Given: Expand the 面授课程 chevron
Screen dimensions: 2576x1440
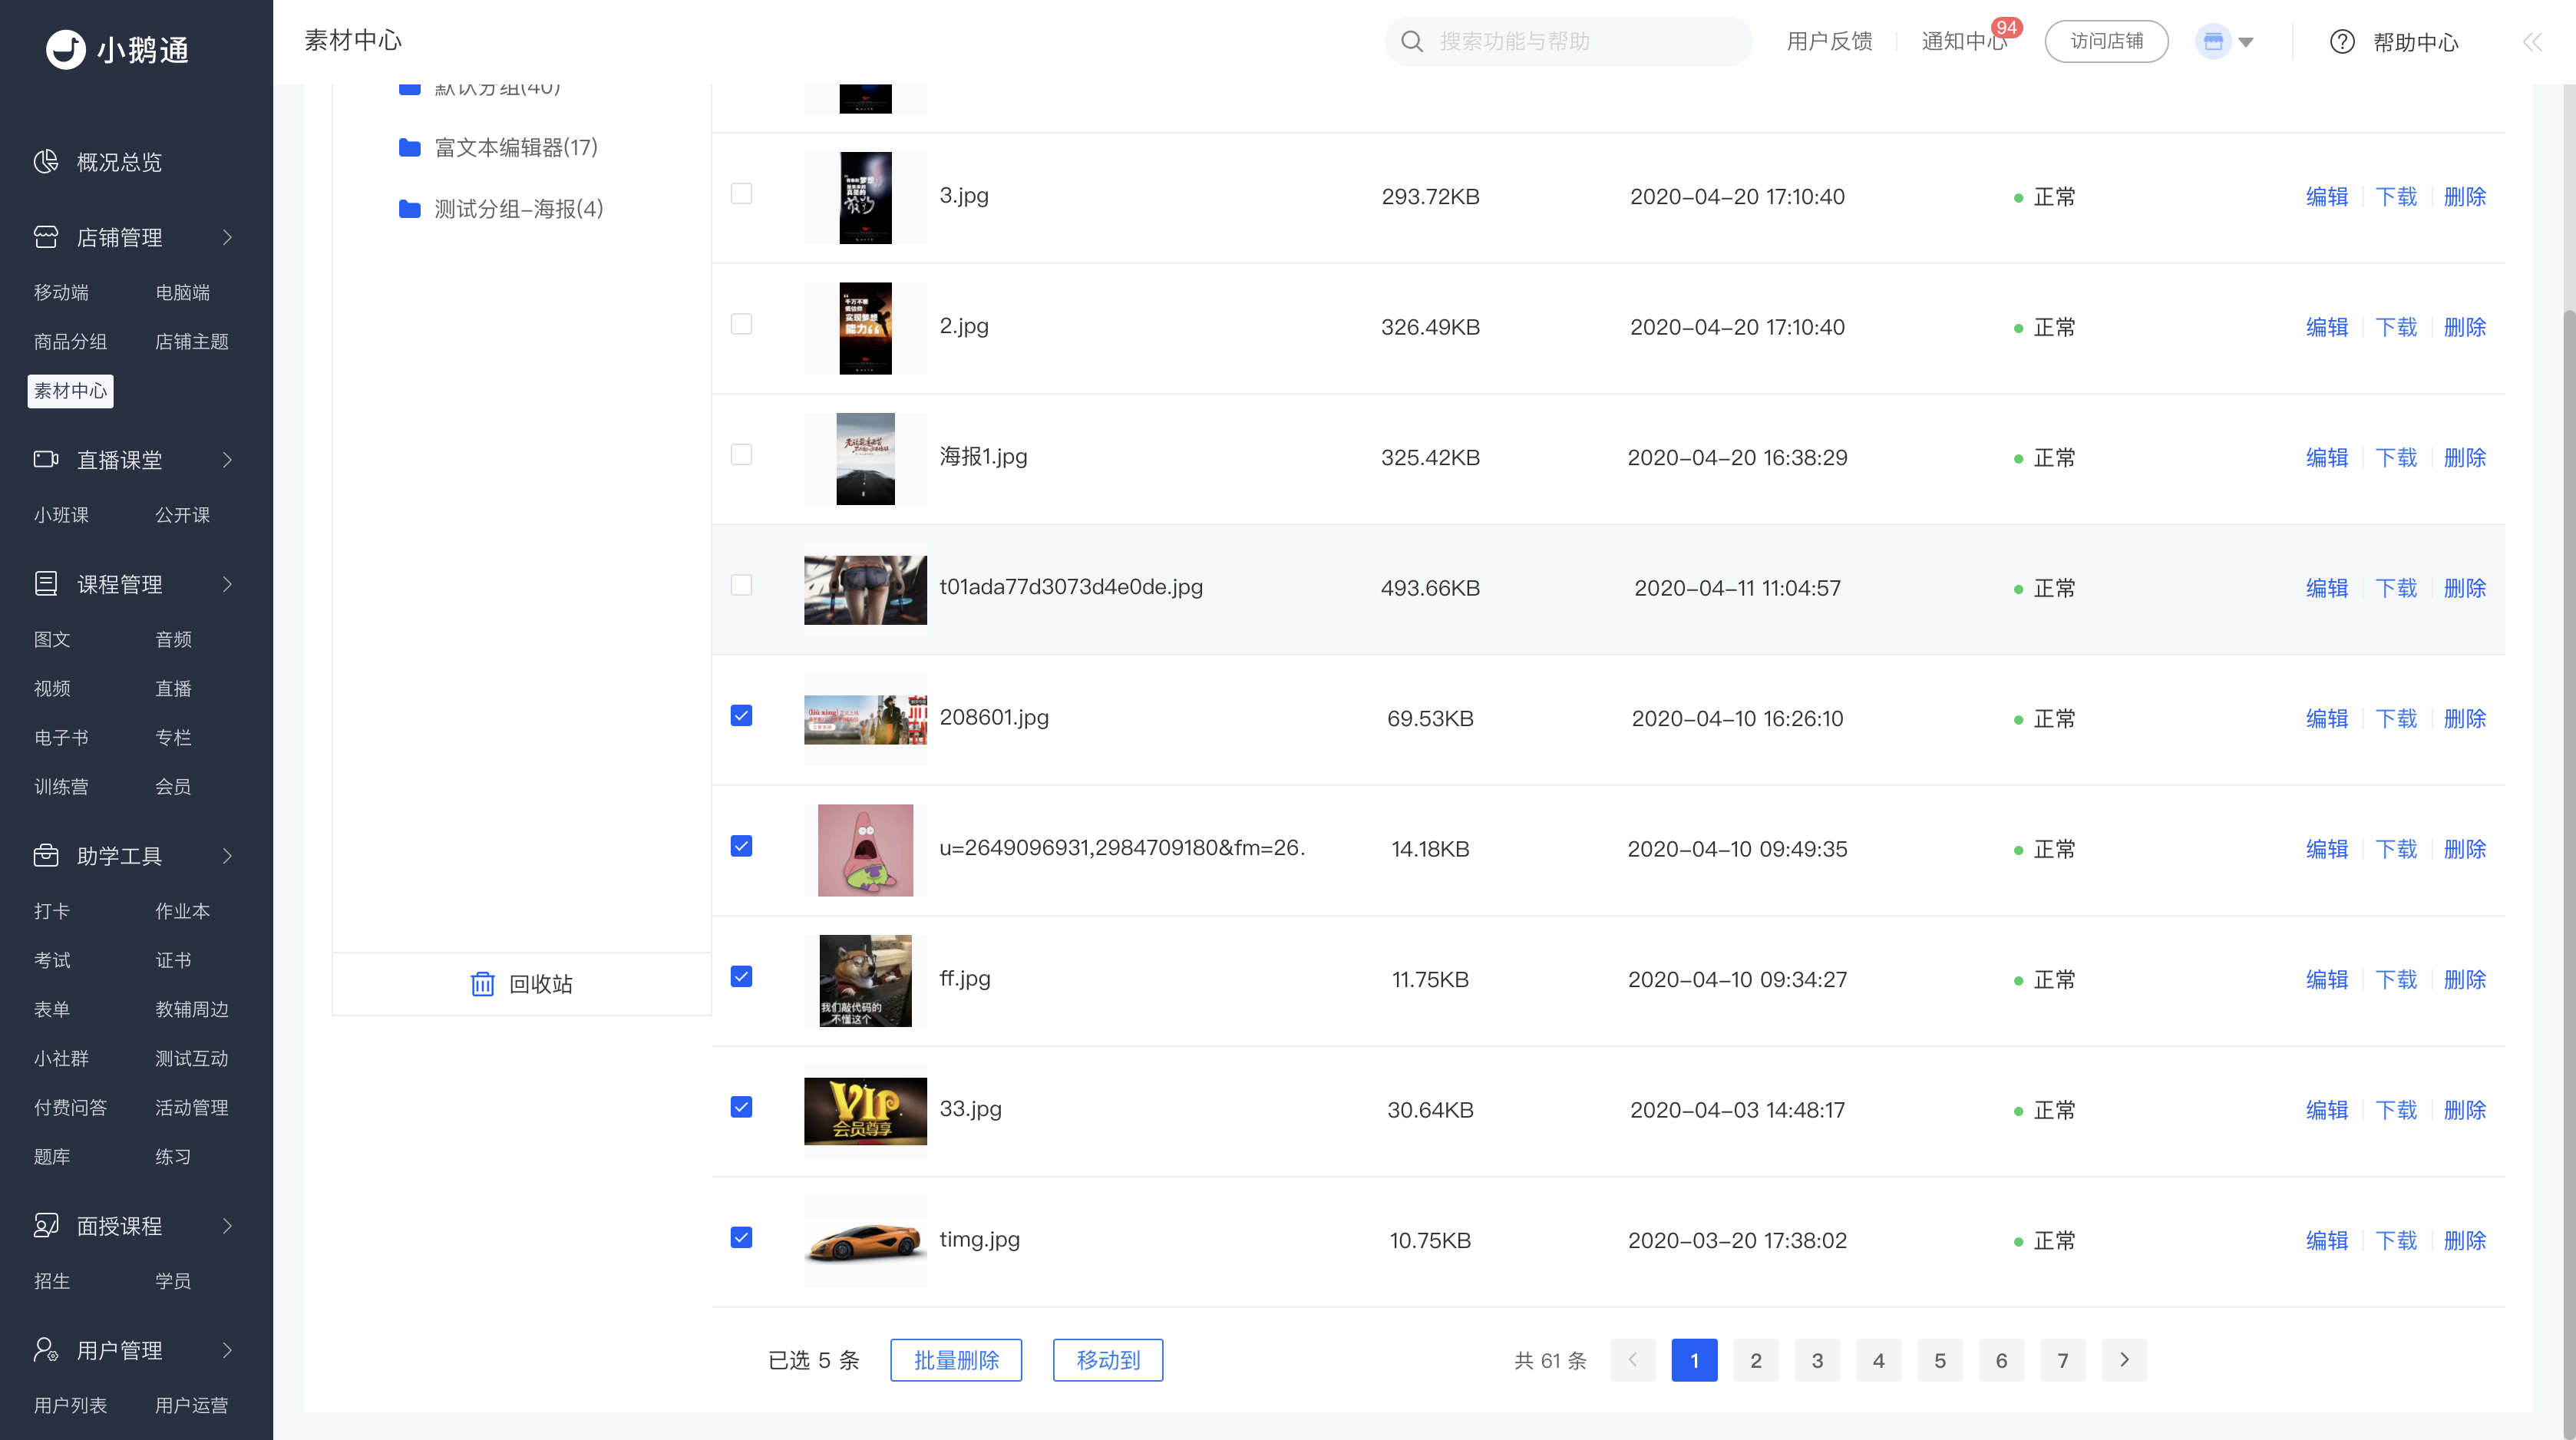Looking at the screenshot, I should click(x=228, y=1226).
